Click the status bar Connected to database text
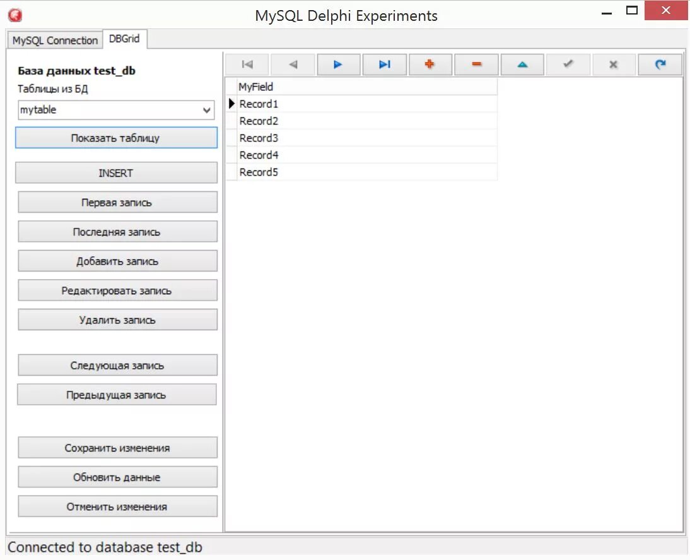Viewport: 690px width, 560px height. tap(105, 547)
